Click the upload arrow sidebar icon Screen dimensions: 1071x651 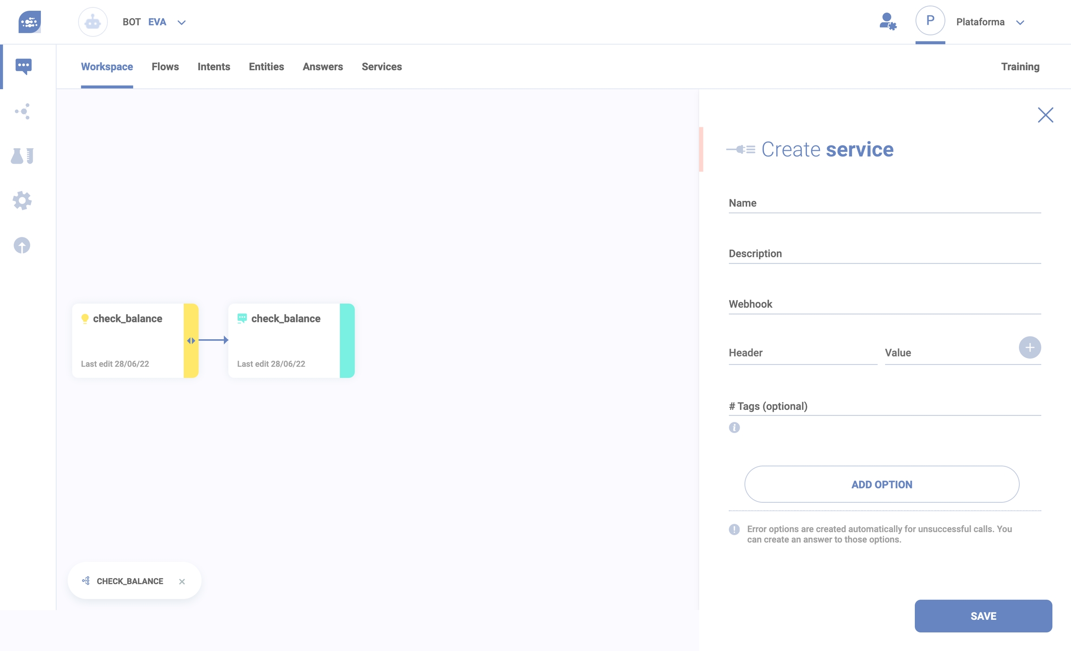point(22,245)
